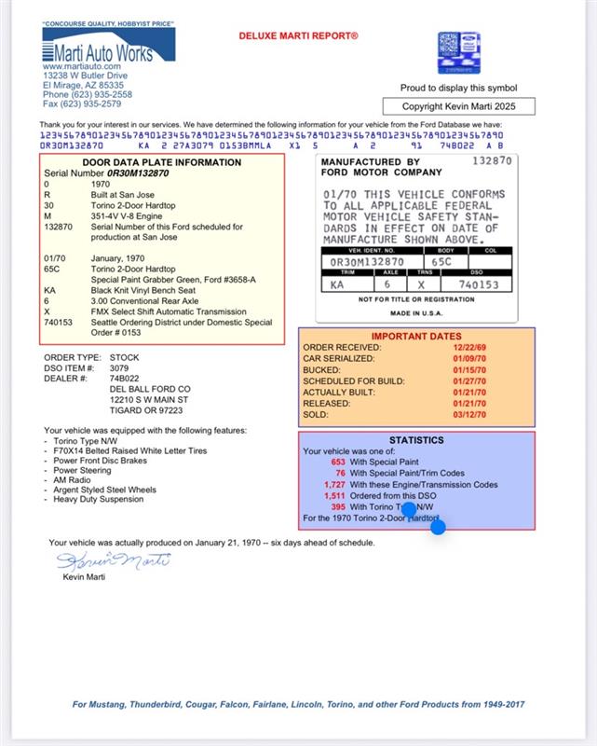The image size is (597, 746).
Task: Tap the Phone (623) 935-2558 number
Action: (x=88, y=94)
